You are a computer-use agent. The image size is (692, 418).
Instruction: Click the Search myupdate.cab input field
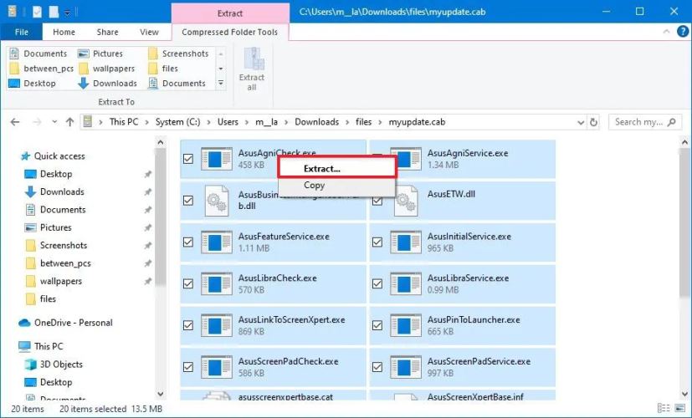tap(639, 122)
